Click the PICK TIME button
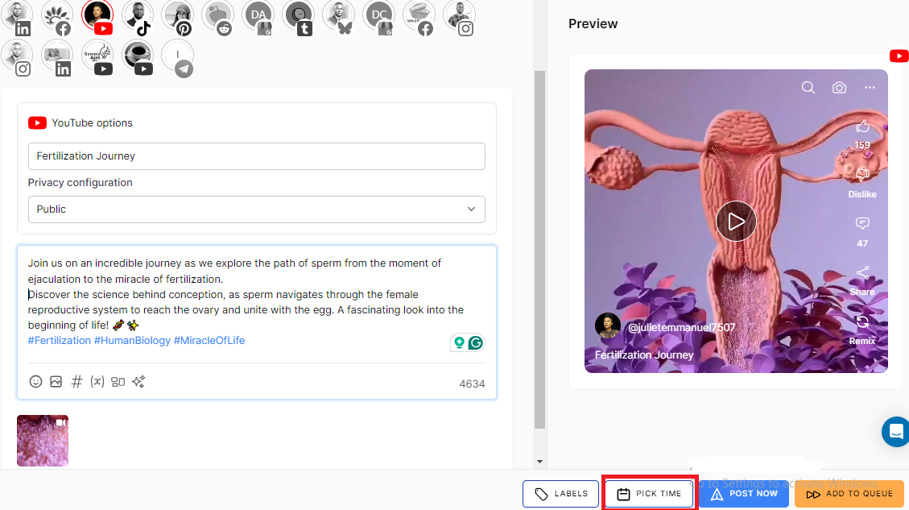 649,493
